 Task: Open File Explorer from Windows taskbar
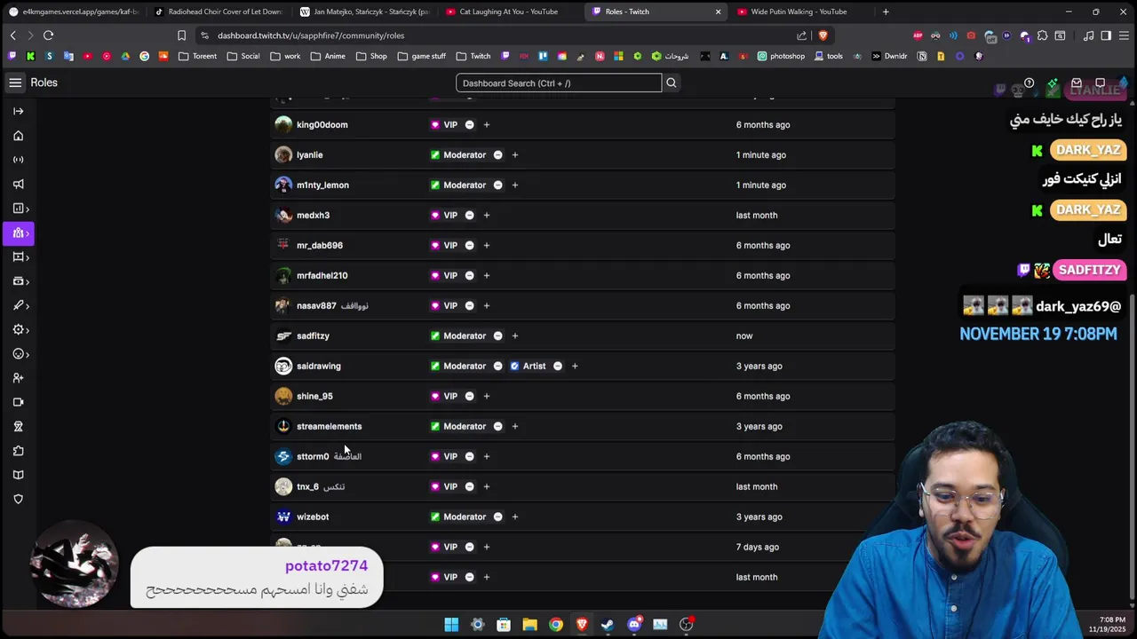[529, 624]
